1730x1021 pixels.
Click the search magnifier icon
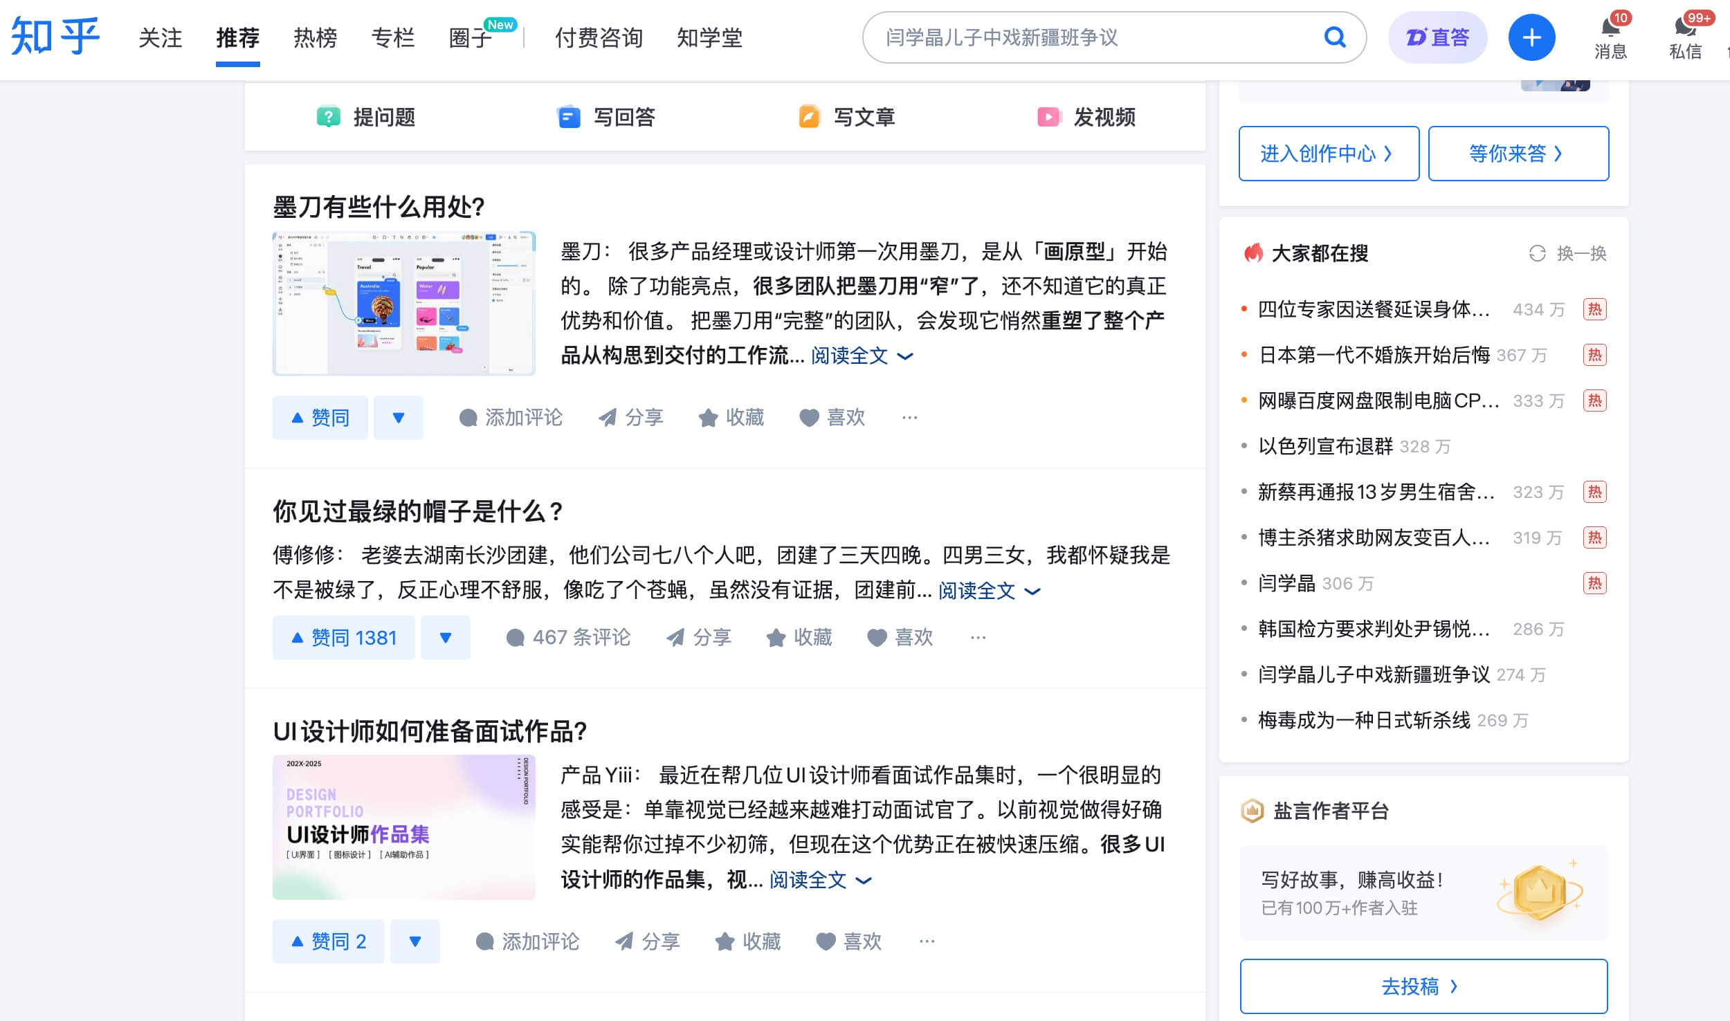[1336, 38]
